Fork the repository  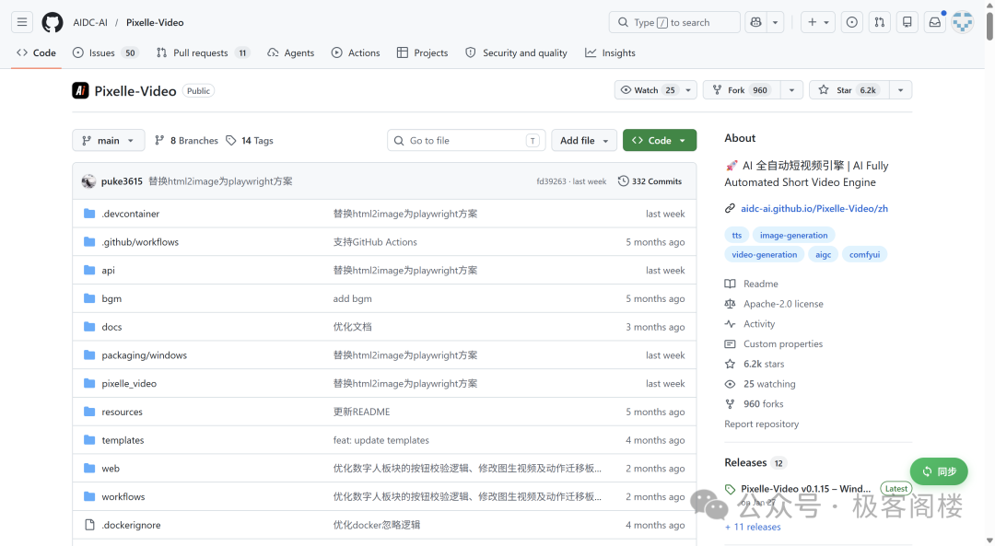coord(741,90)
